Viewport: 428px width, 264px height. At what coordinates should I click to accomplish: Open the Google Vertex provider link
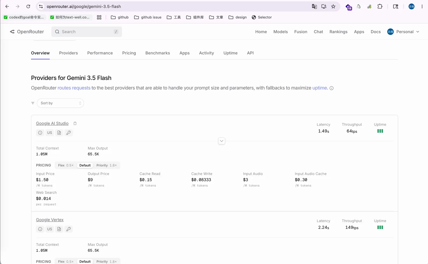coord(50,220)
